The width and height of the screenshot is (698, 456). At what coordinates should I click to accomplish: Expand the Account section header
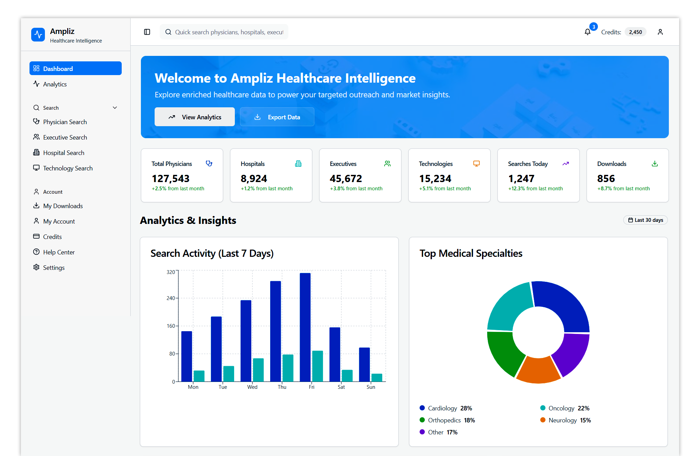click(x=53, y=192)
